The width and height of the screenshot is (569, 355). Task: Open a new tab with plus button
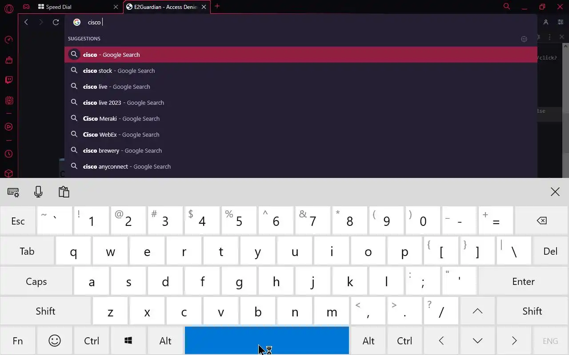pyautogui.click(x=217, y=6)
